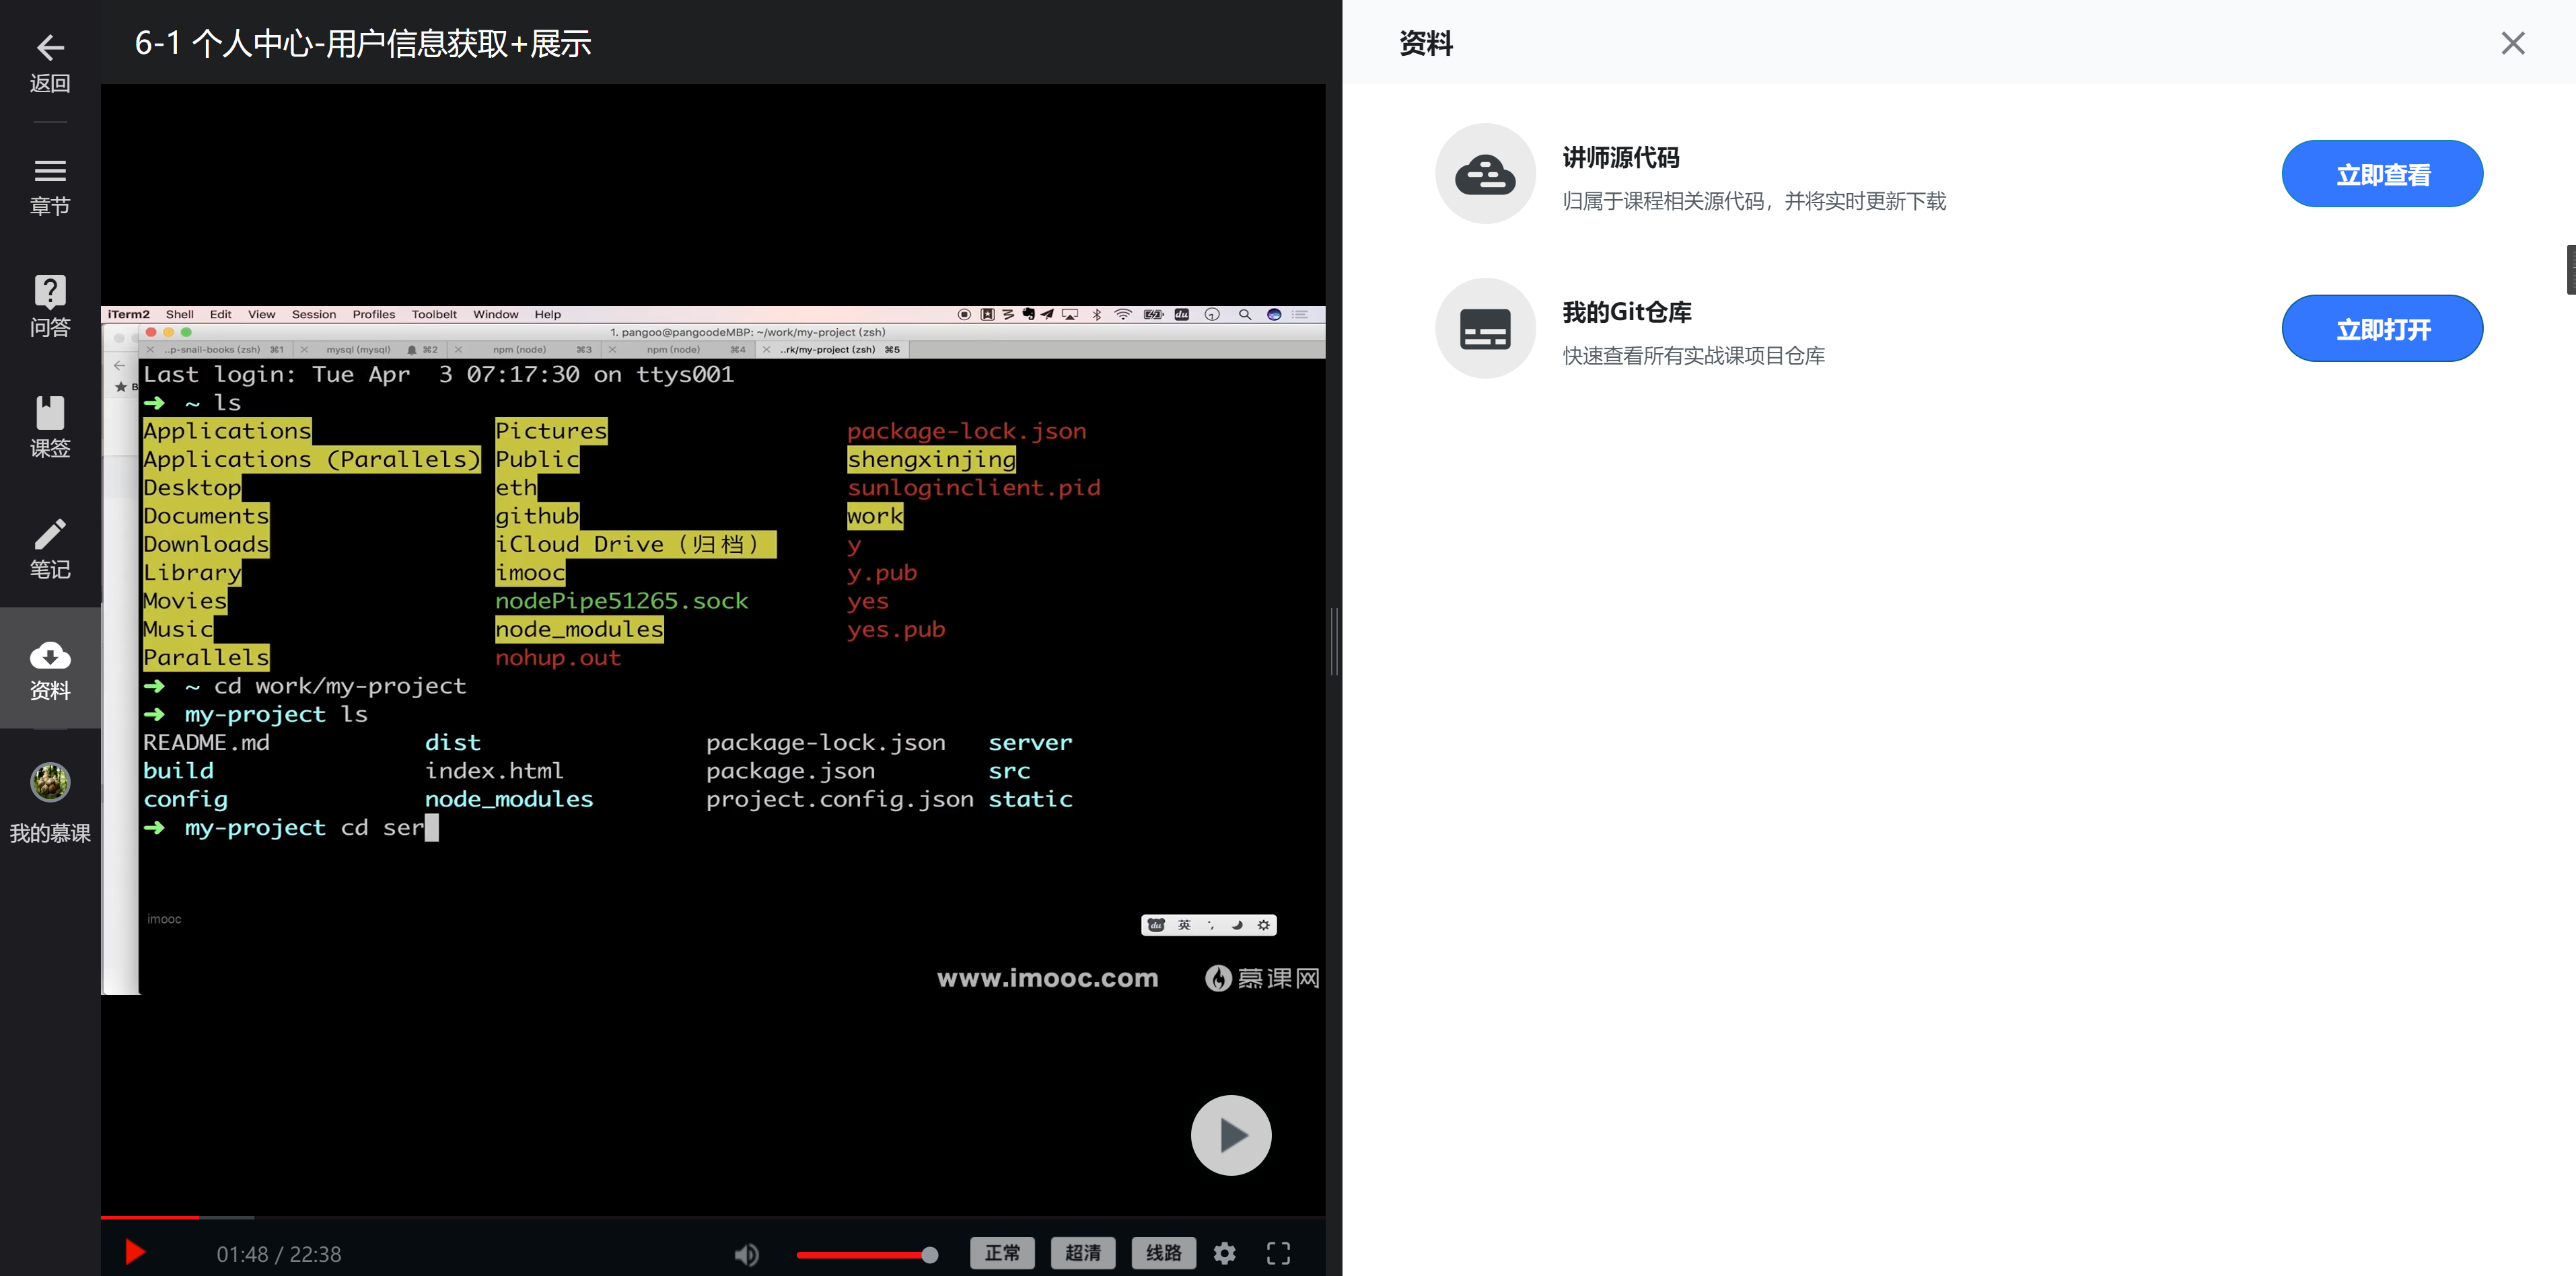The image size is (2576, 1276).
Task: Click the large round play button overlay
Action: 1231,1135
